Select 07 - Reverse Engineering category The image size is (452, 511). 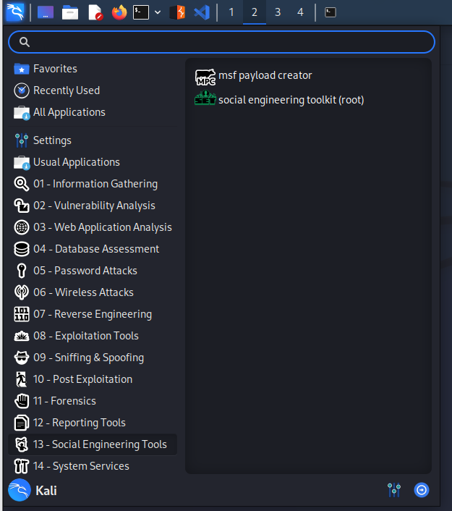[x=93, y=314]
